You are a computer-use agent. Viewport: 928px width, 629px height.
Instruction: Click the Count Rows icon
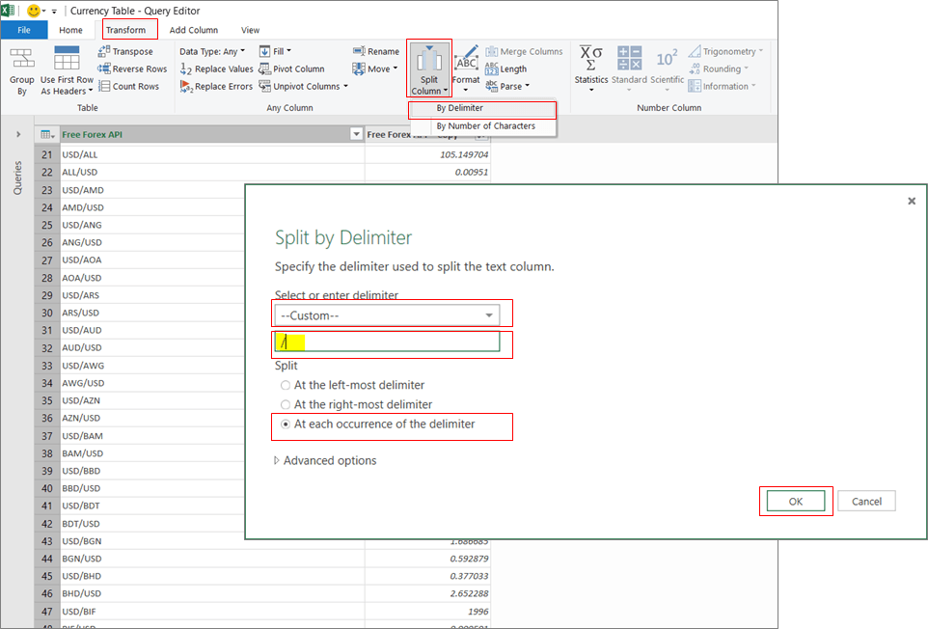(104, 86)
